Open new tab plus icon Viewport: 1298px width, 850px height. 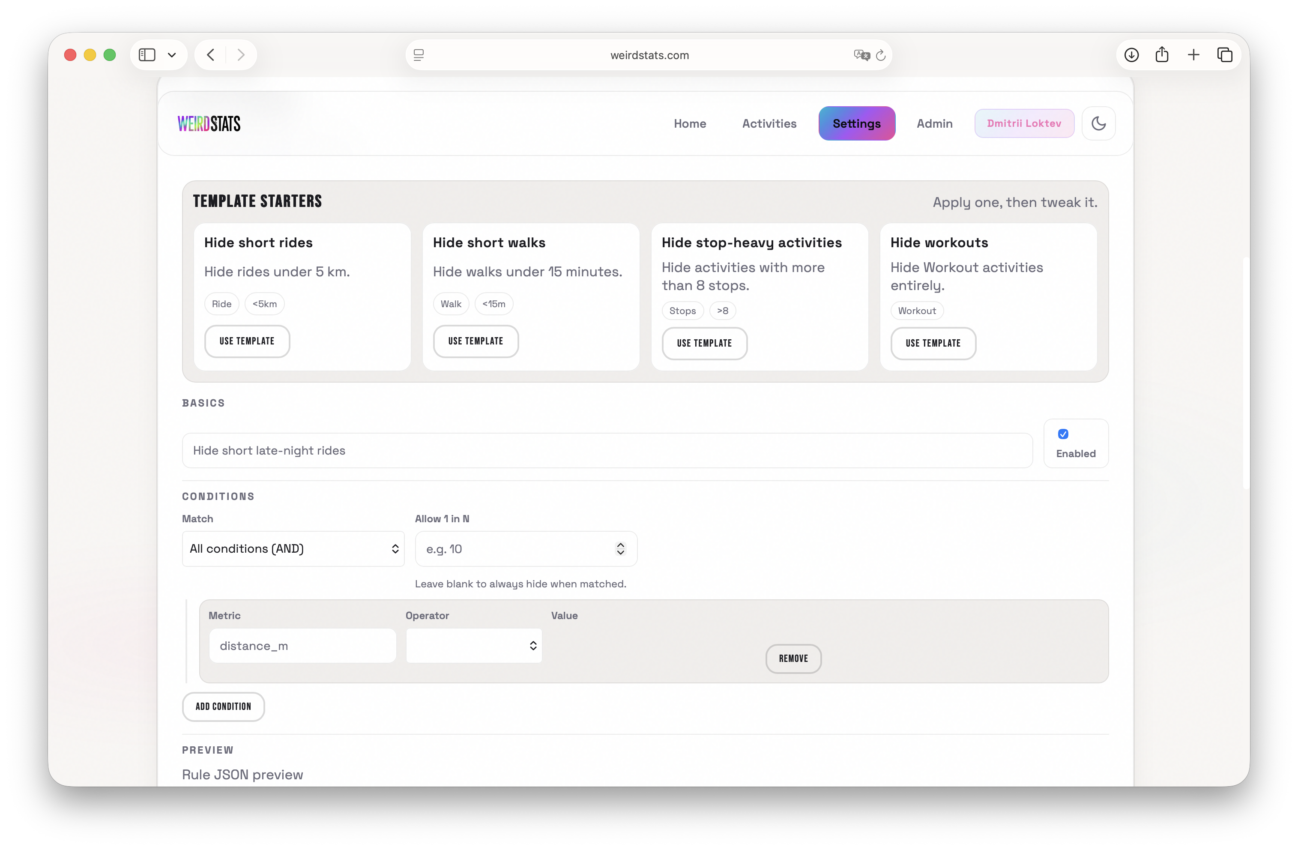[1193, 54]
